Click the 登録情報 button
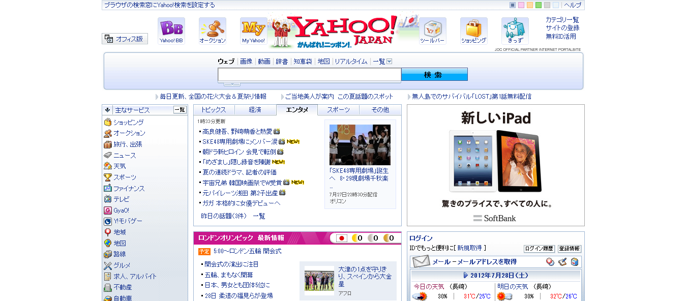This screenshot has width=686, height=301. (569, 249)
